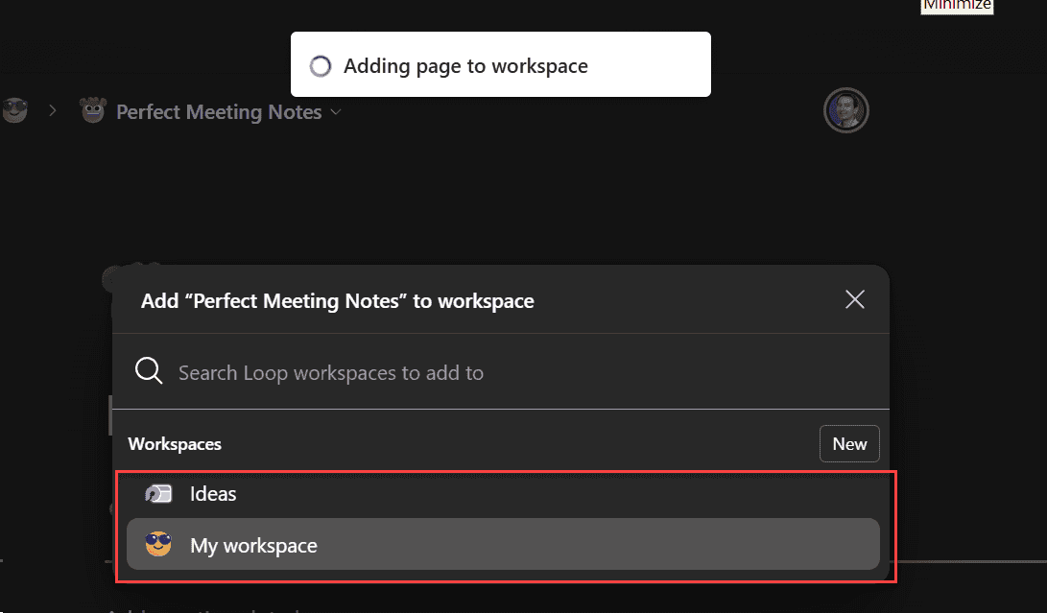Click the breadcrumb chevron separator
The width and height of the screenshot is (1047, 613).
(53, 111)
